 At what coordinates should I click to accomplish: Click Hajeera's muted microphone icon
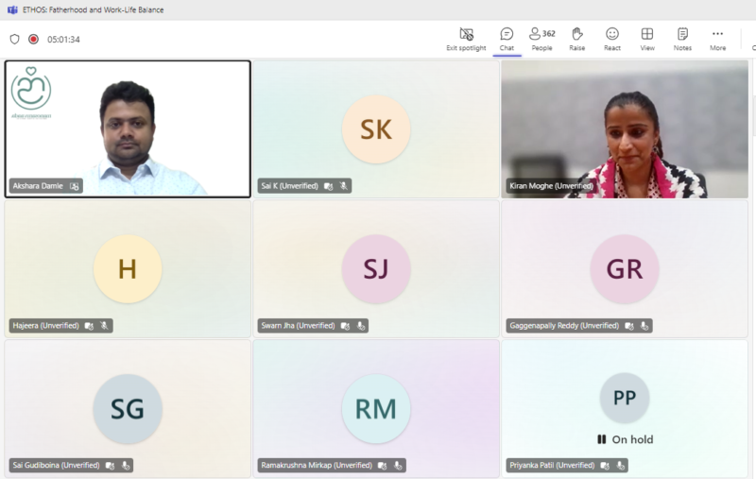click(x=105, y=326)
